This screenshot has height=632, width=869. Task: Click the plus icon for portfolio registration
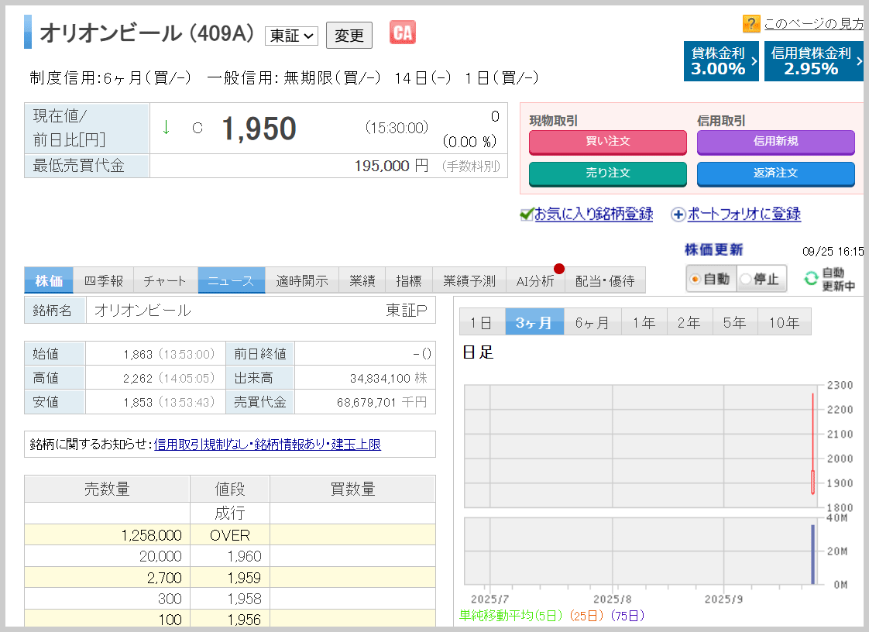[x=678, y=215]
